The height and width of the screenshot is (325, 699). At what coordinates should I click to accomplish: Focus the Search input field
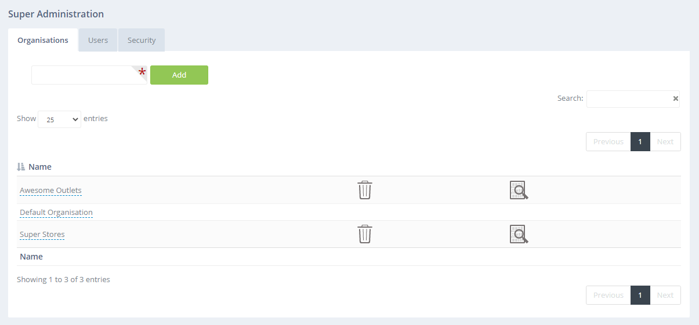point(633,98)
